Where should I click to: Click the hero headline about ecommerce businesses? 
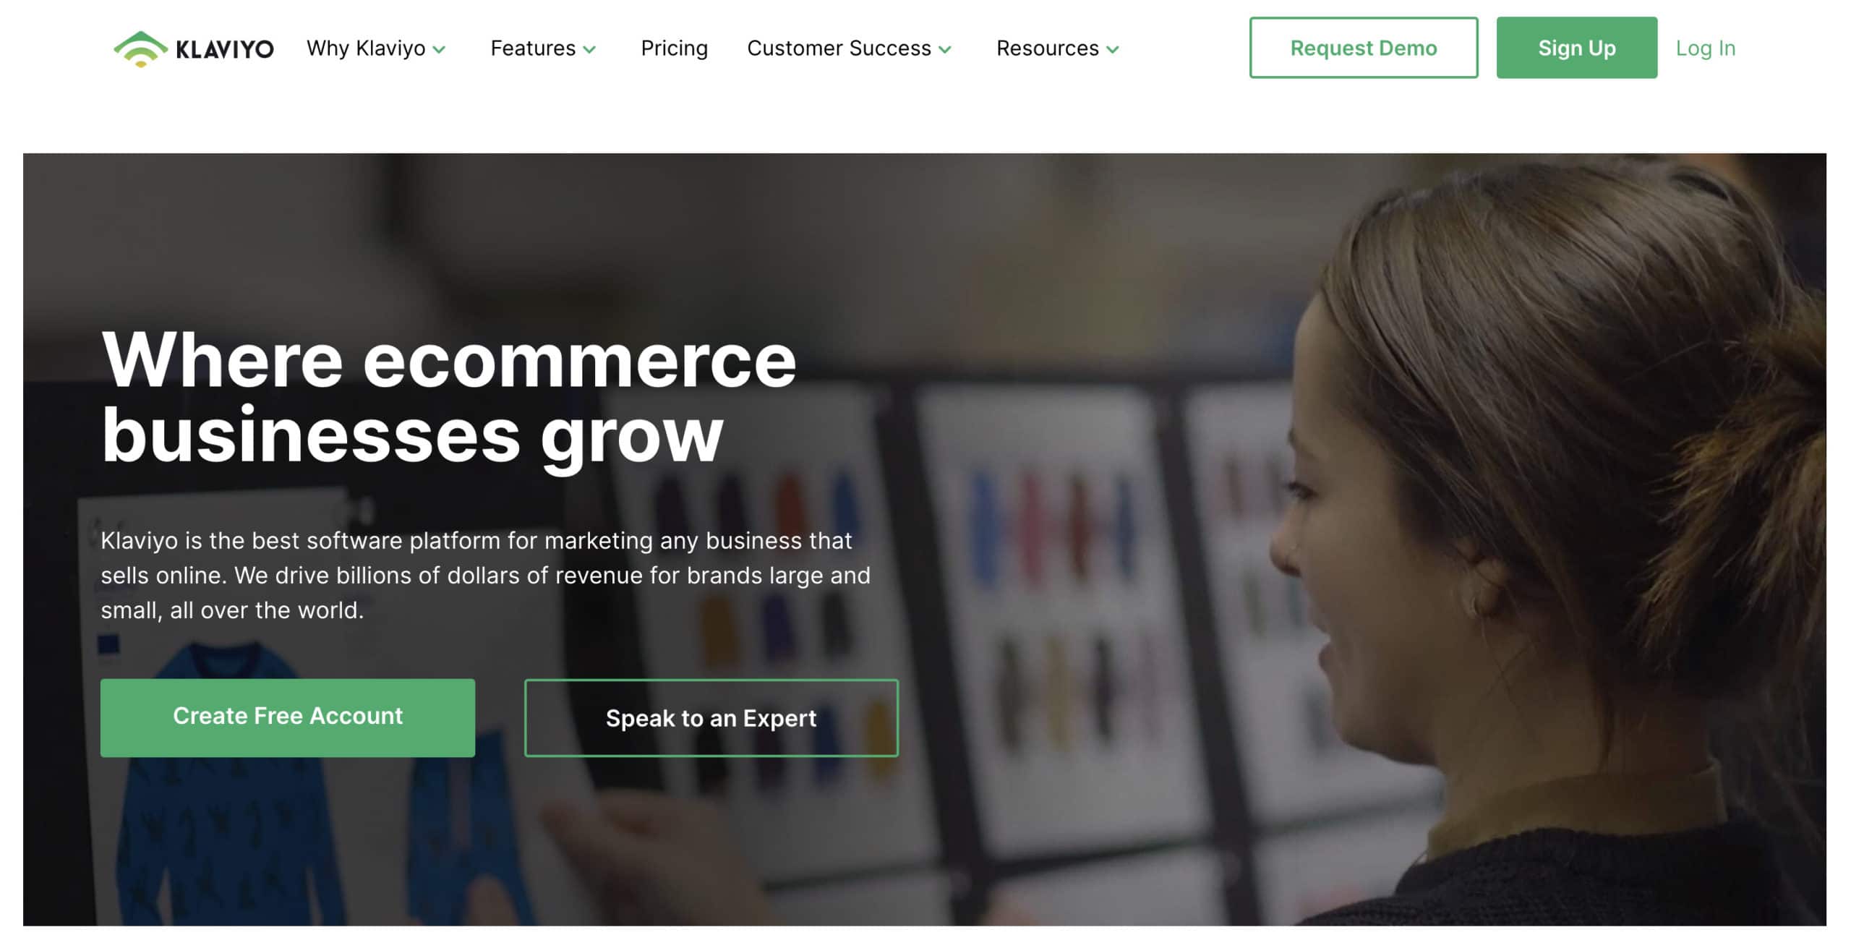coord(448,397)
